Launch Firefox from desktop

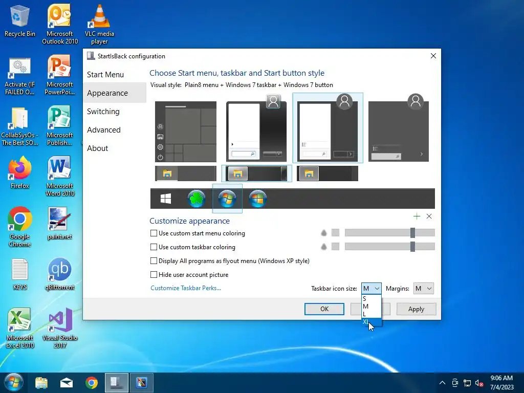tap(20, 173)
